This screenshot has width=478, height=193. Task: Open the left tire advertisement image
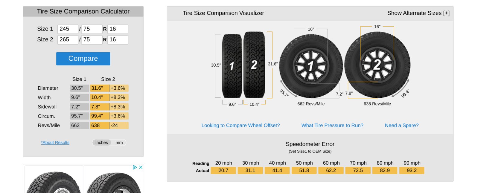click(x=54, y=179)
